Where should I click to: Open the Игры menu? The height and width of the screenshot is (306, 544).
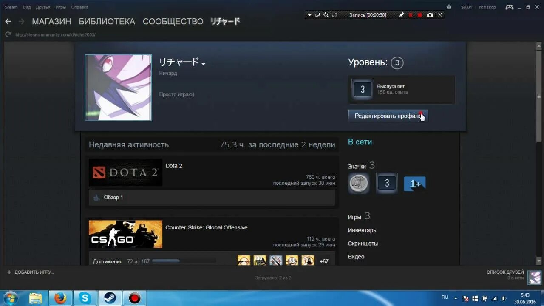[60, 7]
